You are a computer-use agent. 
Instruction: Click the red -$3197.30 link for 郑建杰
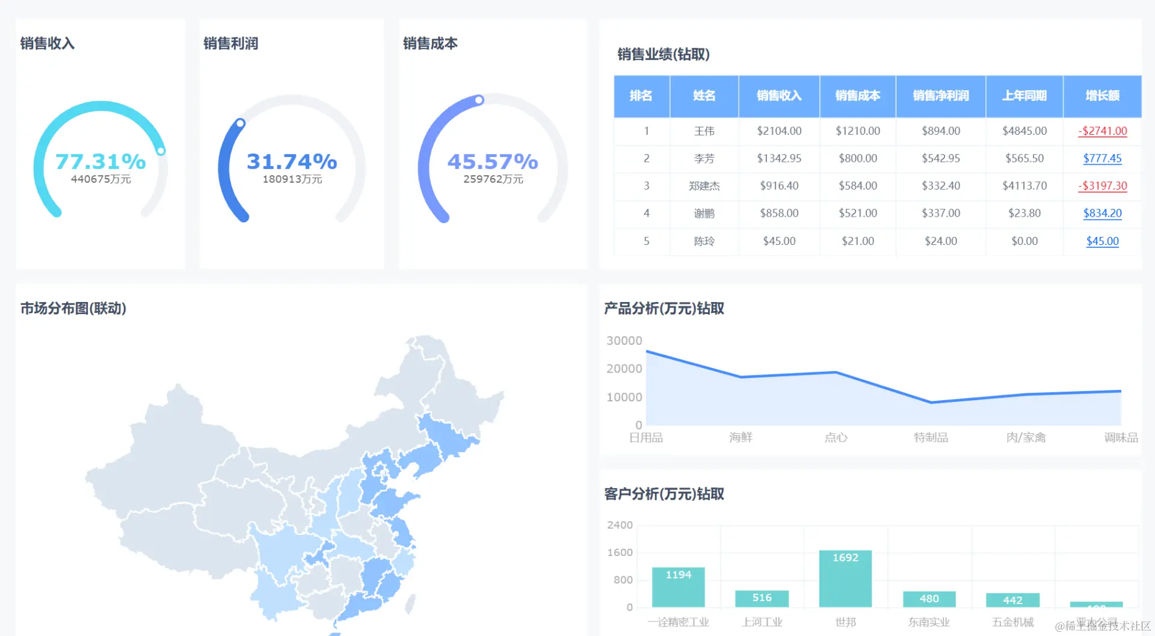pyautogui.click(x=1103, y=186)
